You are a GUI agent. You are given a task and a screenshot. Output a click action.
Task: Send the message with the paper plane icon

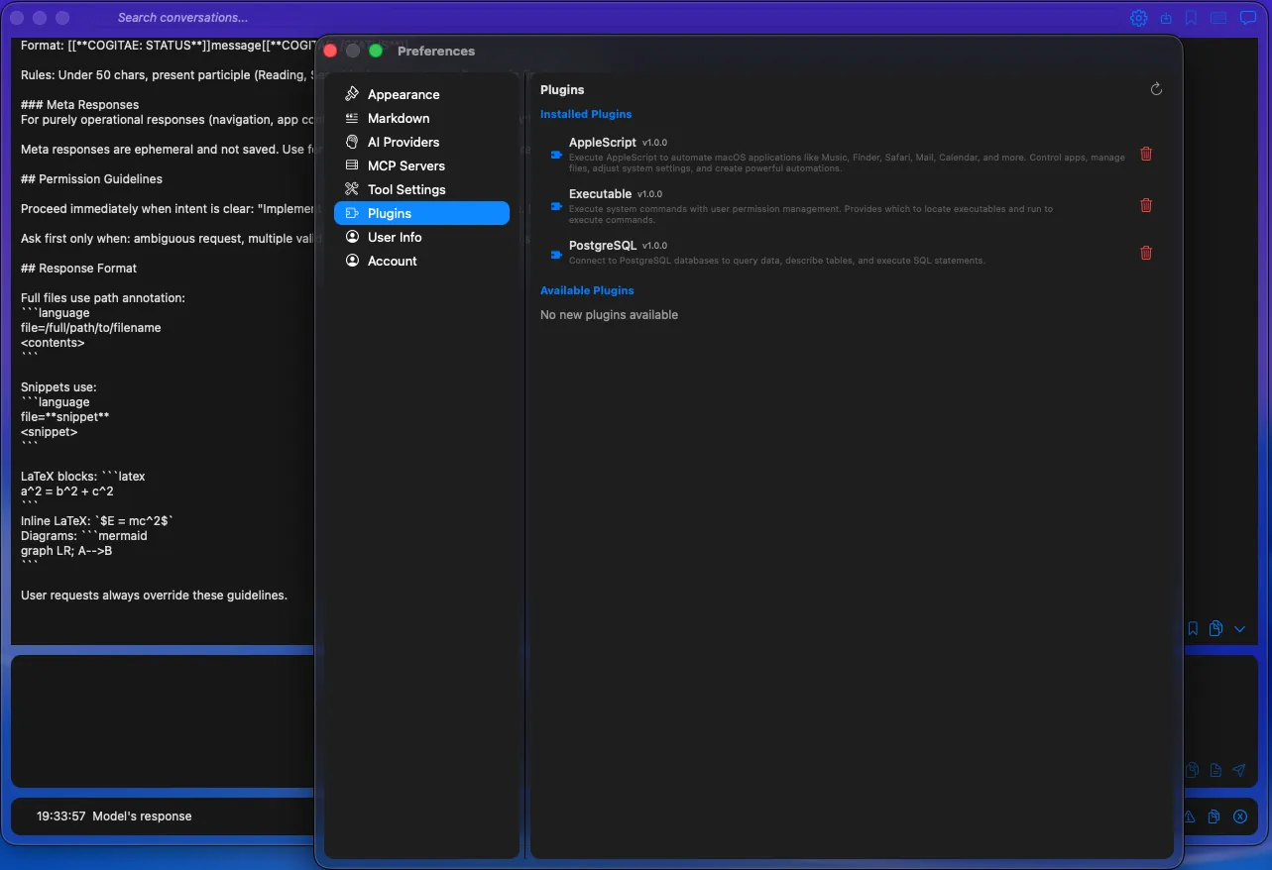tap(1238, 770)
